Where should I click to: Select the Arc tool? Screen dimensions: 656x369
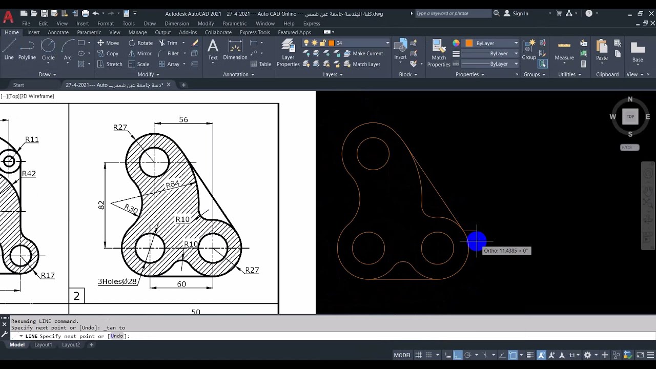(x=68, y=50)
